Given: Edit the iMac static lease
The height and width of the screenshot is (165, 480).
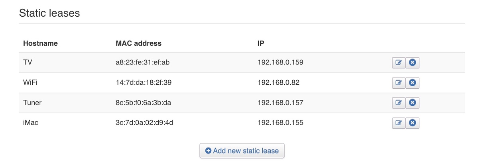Looking at the screenshot, I should [398, 123].
